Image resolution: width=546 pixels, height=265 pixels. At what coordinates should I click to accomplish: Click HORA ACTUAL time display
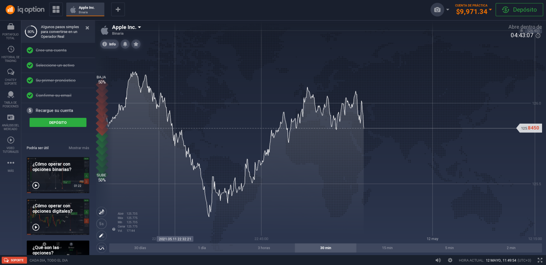point(495,260)
